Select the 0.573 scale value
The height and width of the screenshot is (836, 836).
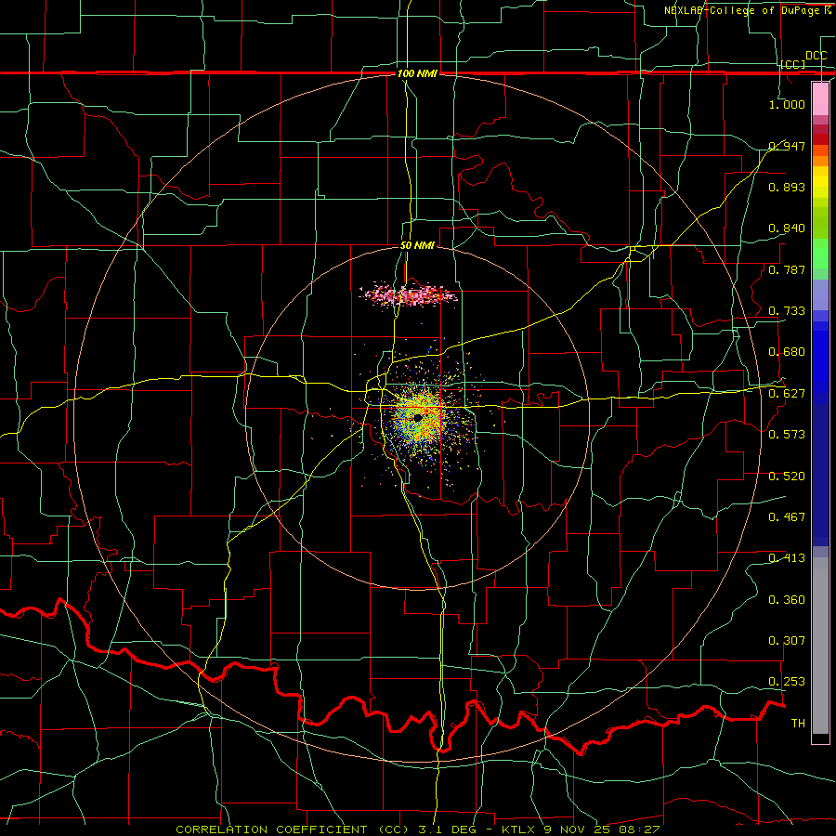787,435
